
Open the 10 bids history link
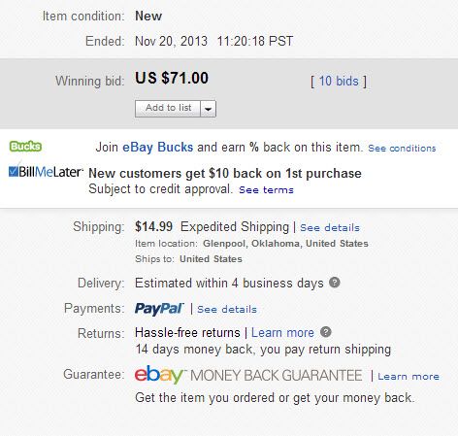point(339,81)
